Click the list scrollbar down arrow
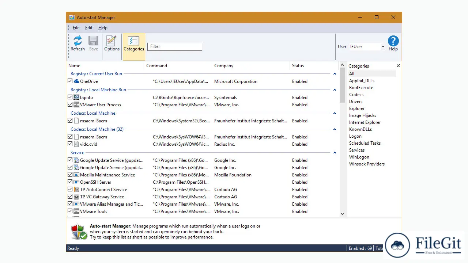 [x=342, y=214]
